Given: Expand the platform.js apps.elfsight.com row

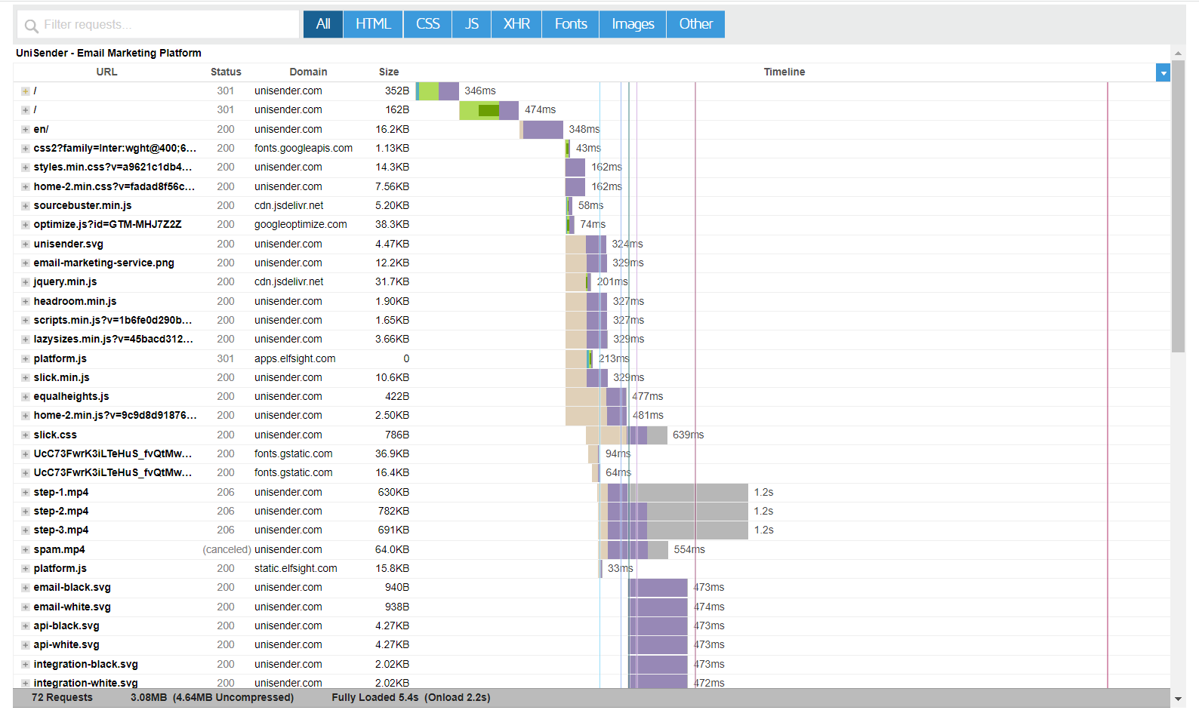Looking at the screenshot, I should pos(26,359).
